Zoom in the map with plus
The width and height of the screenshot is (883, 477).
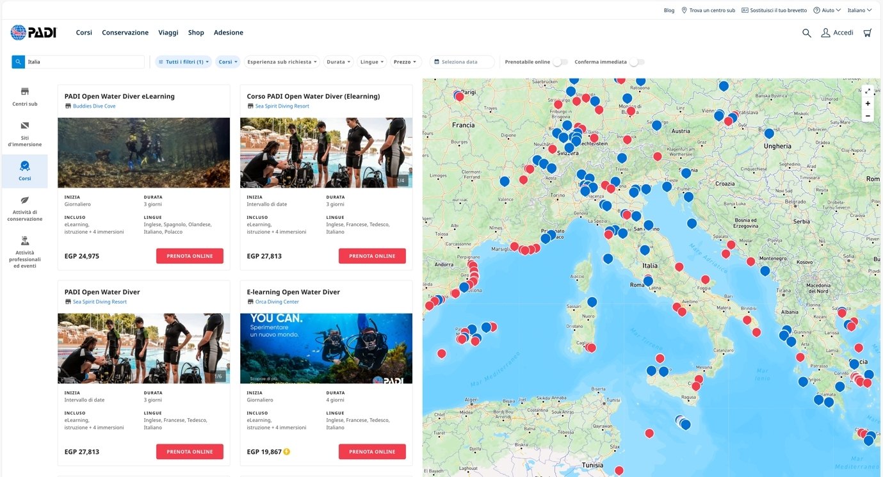[868, 104]
